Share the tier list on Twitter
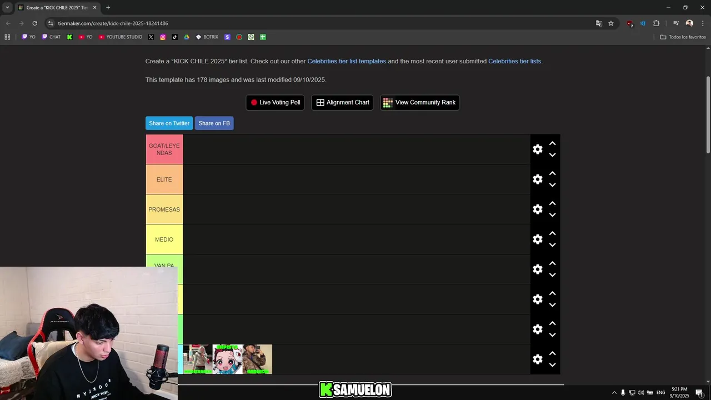The width and height of the screenshot is (711, 400). click(169, 123)
